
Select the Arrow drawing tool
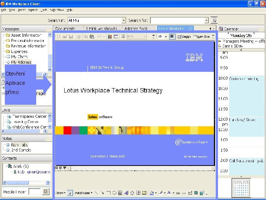pyautogui.click(x=102, y=193)
